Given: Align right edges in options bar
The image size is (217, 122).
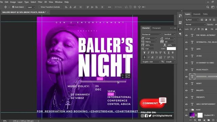Looking at the screenshot, I should coord(75,7).
